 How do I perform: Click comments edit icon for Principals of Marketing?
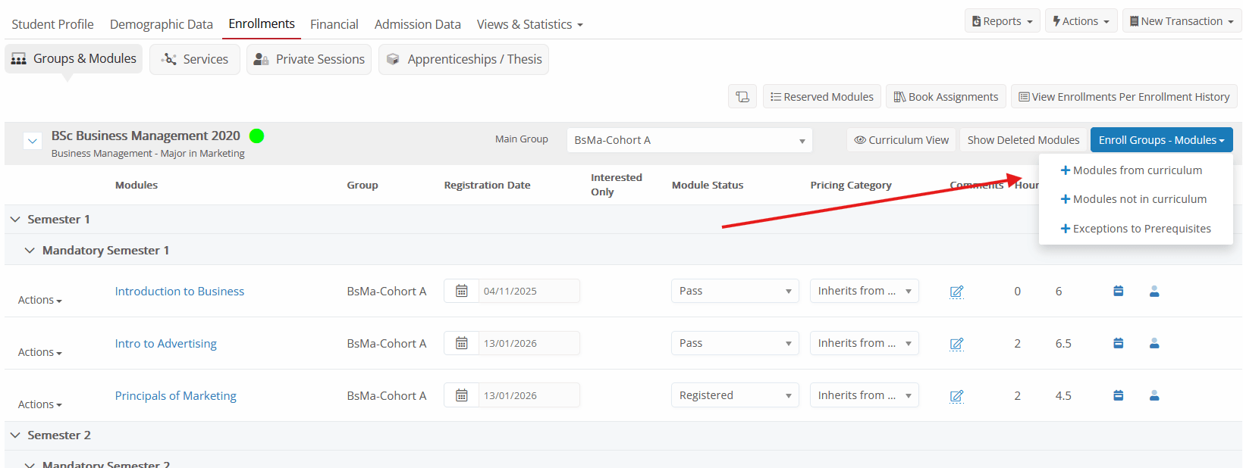pyautogui.click(x=956, y=396)
